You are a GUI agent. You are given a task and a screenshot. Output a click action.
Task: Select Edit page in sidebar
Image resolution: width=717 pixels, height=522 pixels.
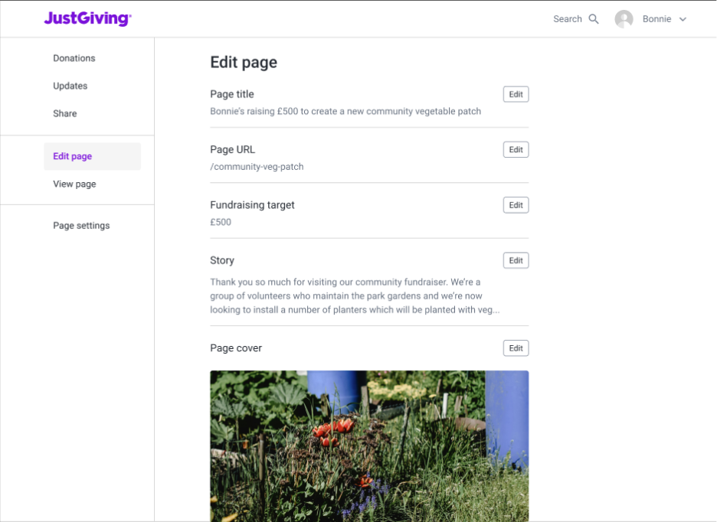[x=73, y=156]
